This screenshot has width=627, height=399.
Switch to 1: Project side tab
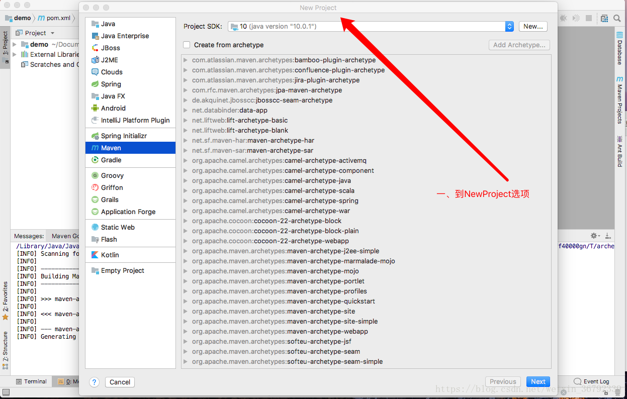point(5,47)
